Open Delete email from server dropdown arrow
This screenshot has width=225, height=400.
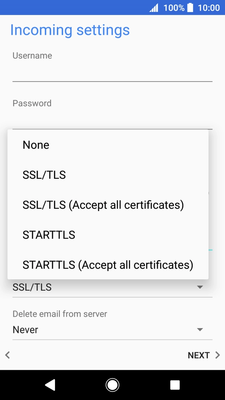pos(200,330)
